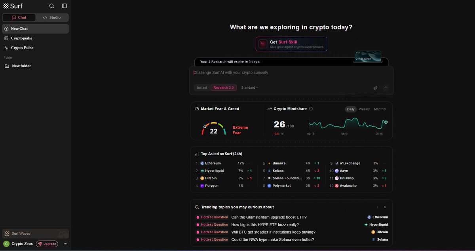Viewport: 475px width, 251px height.
Task: Click the Trending topics search icon
Action: click(x=197, y=207)
